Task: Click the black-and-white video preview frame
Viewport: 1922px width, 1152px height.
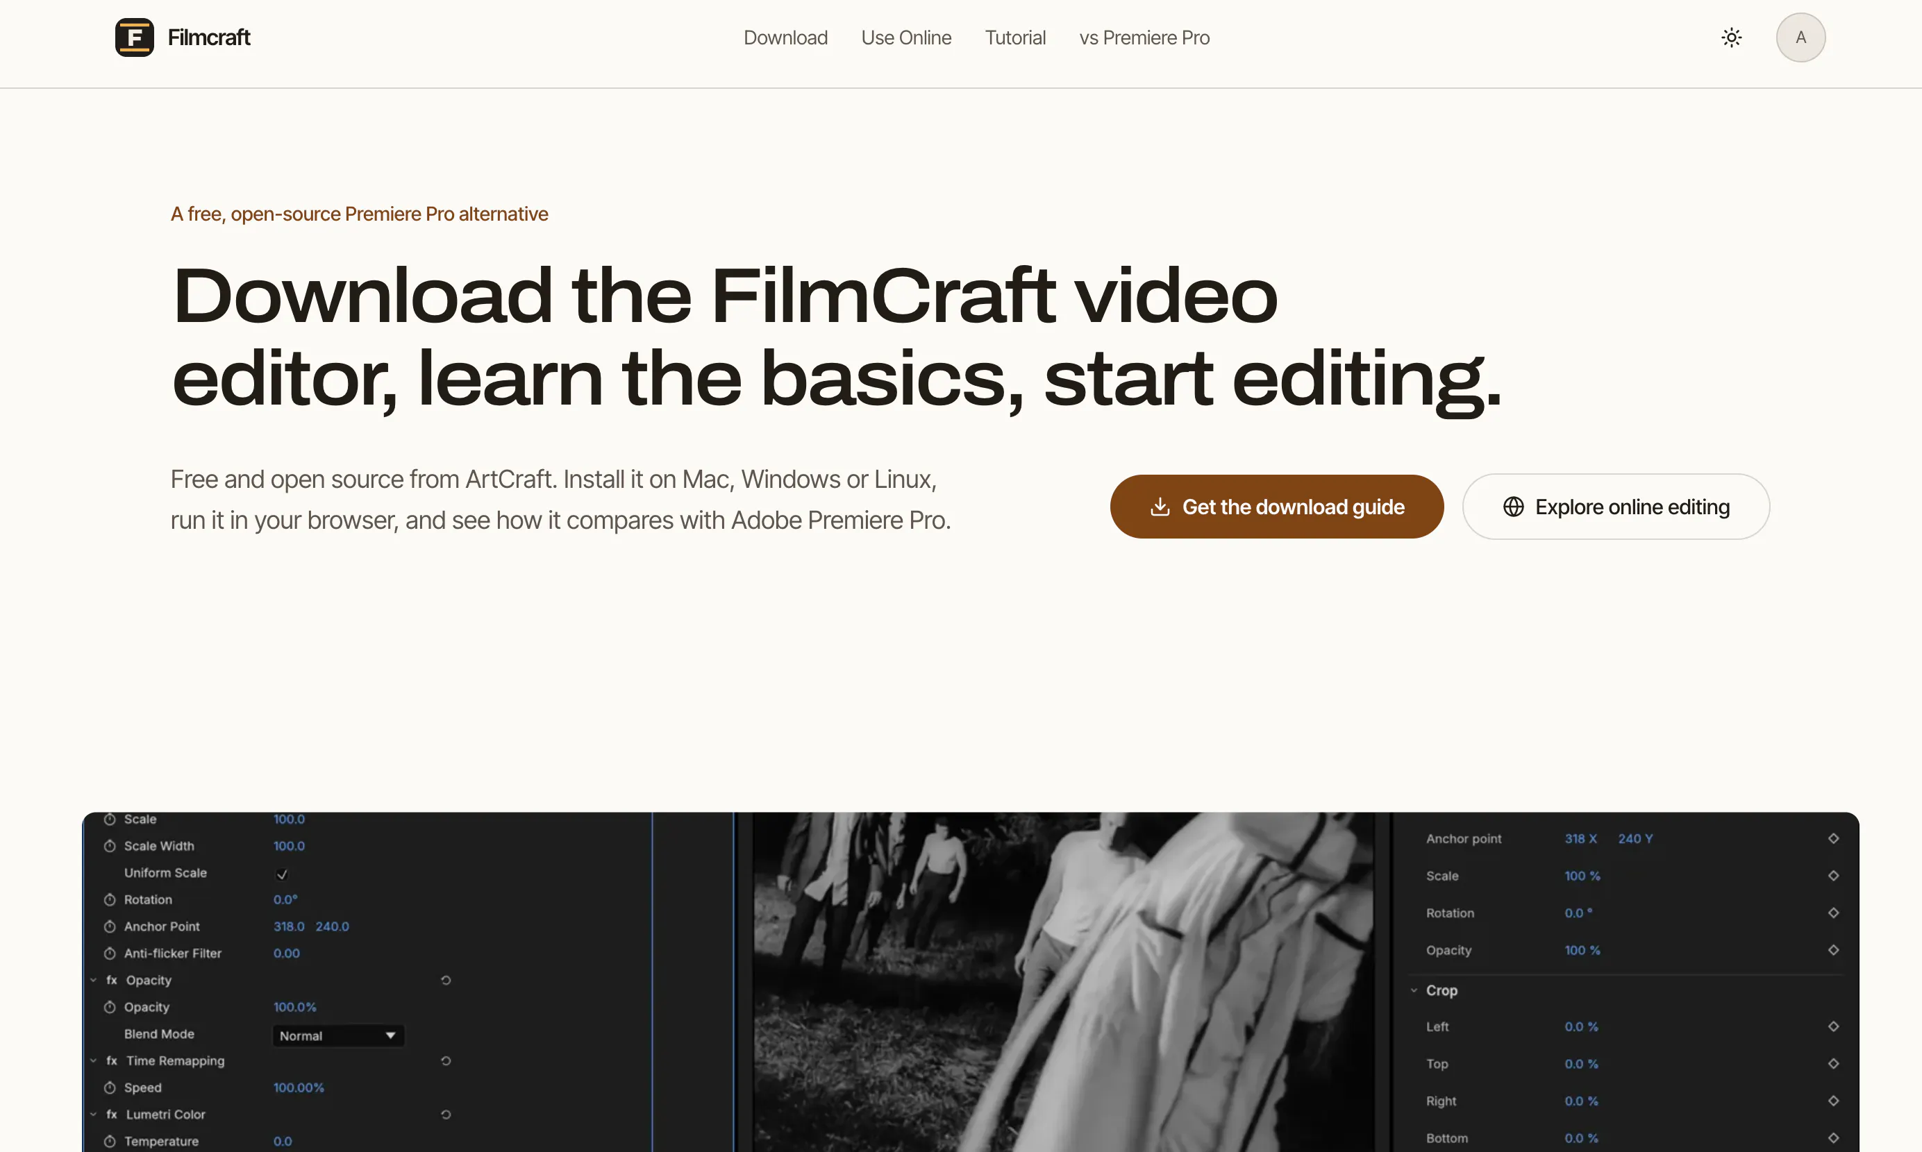Action: click(x=1062, y=982)
